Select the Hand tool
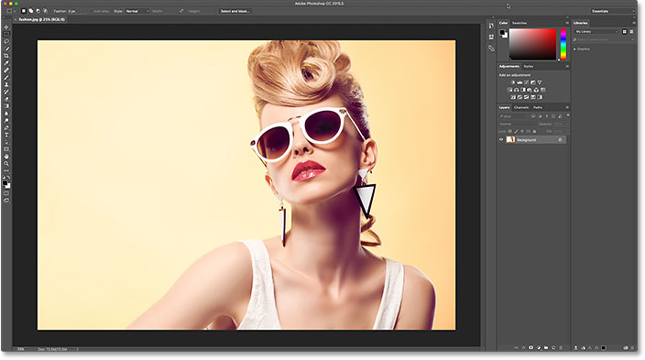This screenshot has height=360, width=645. tap(6, 157)
